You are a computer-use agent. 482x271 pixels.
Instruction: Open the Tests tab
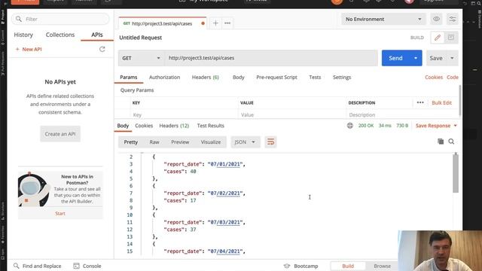point(315,77)
